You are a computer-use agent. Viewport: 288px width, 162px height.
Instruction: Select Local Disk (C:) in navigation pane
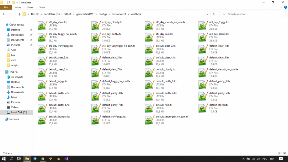click(19, 113)
